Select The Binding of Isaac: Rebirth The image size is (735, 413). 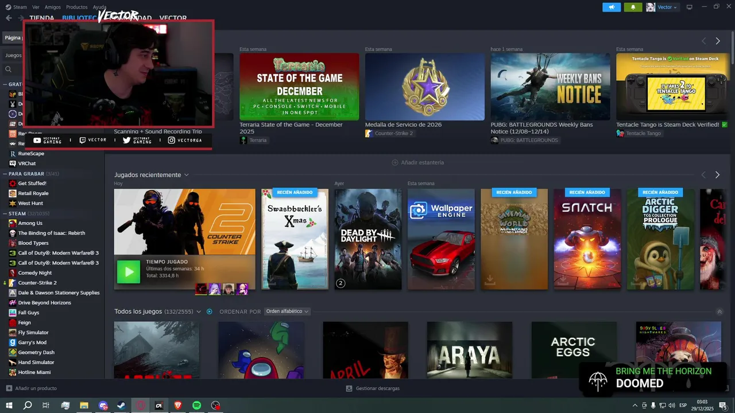52,233
